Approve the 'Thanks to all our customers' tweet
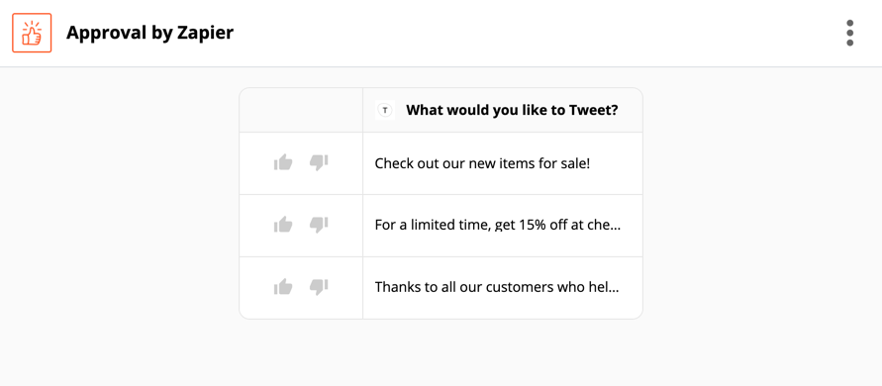 [x=283, y=287]
